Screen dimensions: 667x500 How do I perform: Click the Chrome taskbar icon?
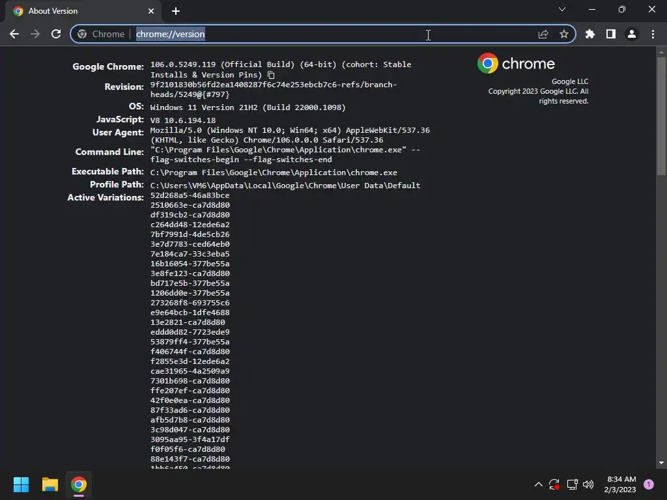[79, 484]
